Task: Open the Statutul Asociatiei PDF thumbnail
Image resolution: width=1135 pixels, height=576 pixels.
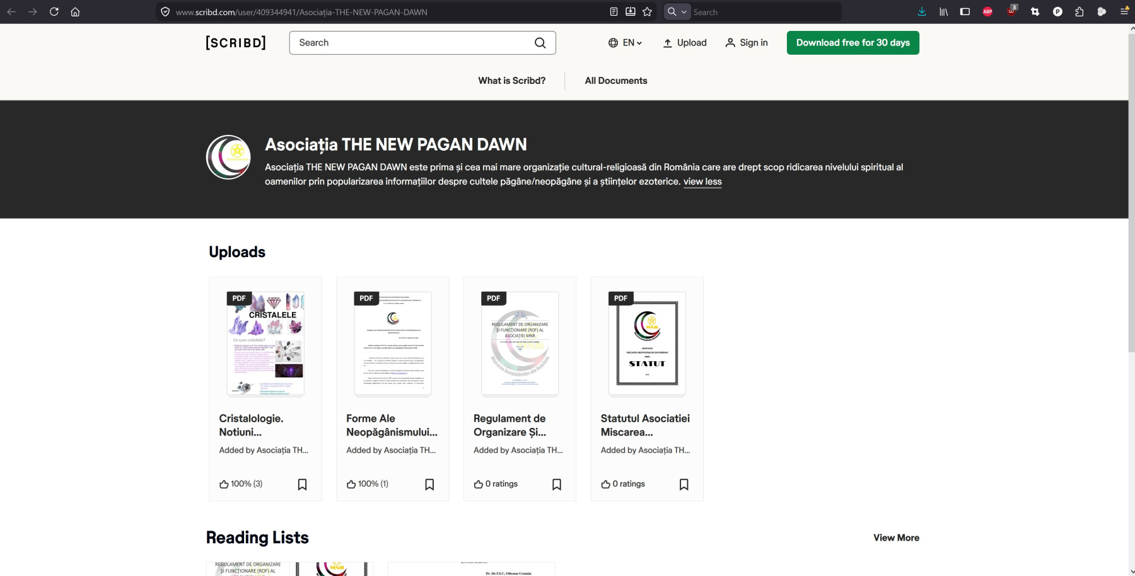Action: coord(647,343)
